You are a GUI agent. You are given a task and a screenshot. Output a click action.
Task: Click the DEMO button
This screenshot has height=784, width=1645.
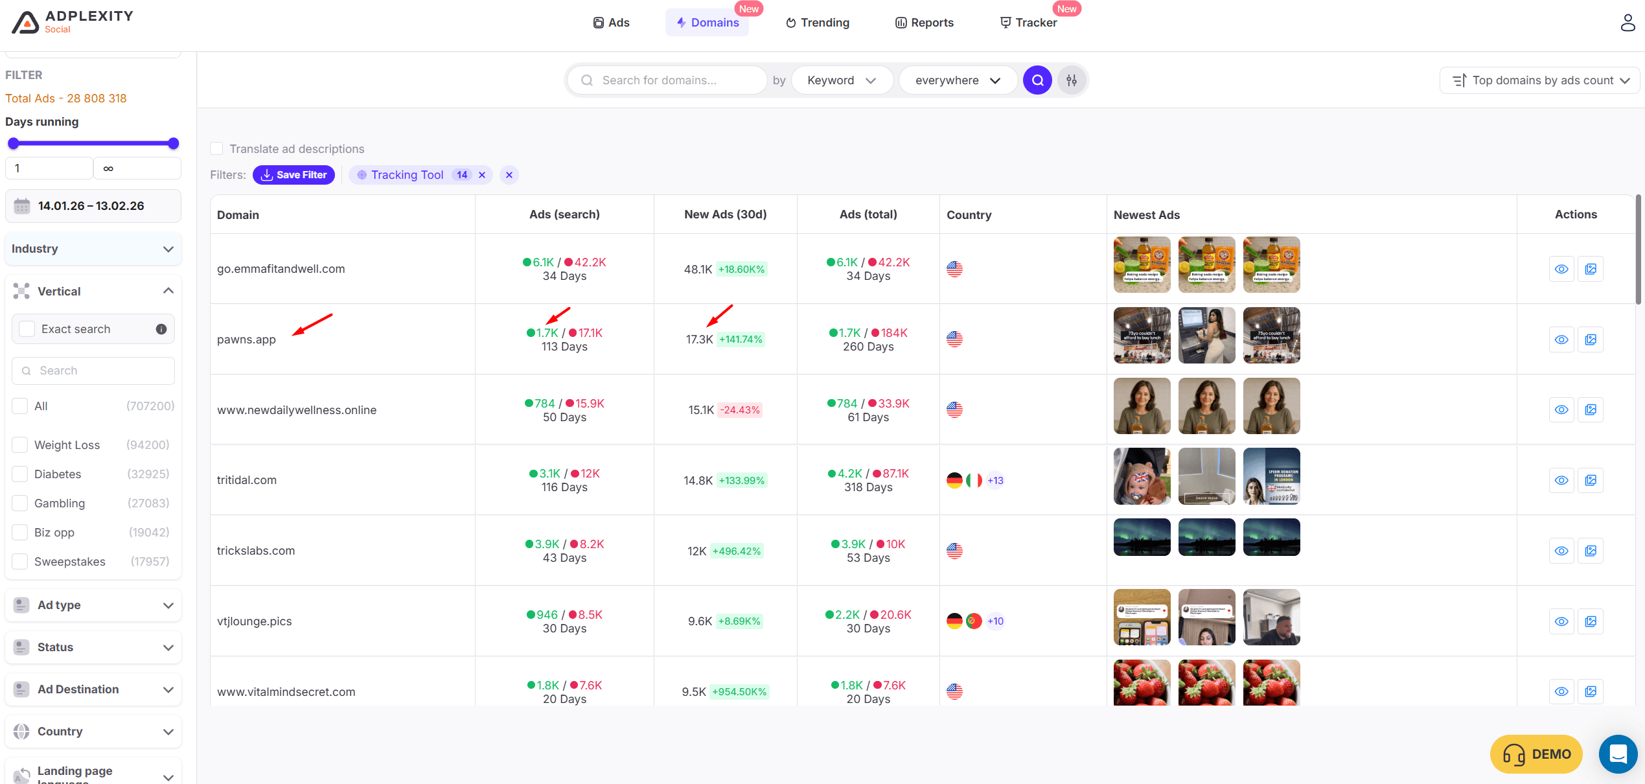1536,754
